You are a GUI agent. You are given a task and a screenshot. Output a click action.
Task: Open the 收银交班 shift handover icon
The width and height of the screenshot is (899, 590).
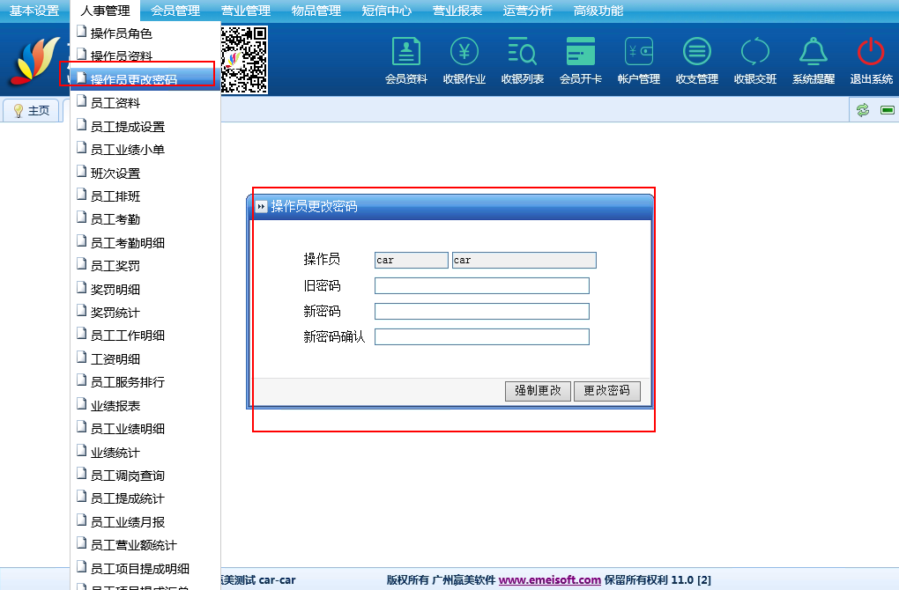pos(754,53)
